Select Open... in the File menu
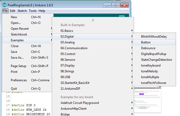 (27, 23)
